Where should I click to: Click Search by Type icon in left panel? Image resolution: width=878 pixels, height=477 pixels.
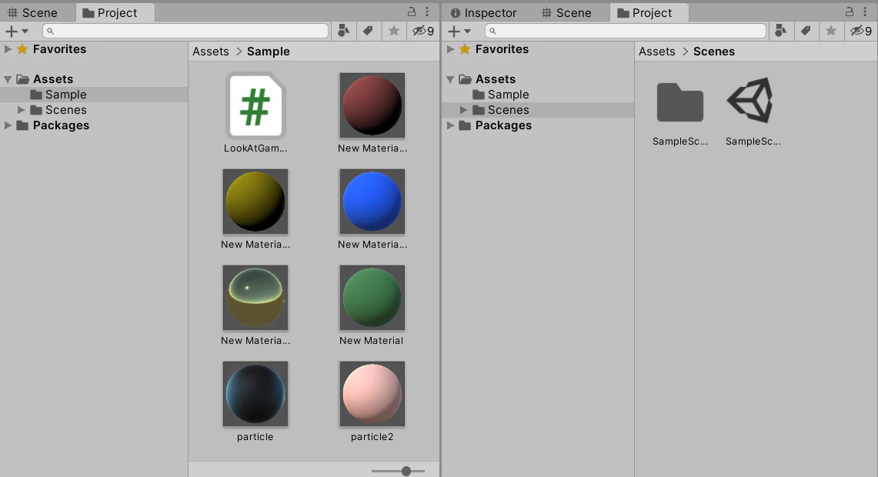(344, 31)
